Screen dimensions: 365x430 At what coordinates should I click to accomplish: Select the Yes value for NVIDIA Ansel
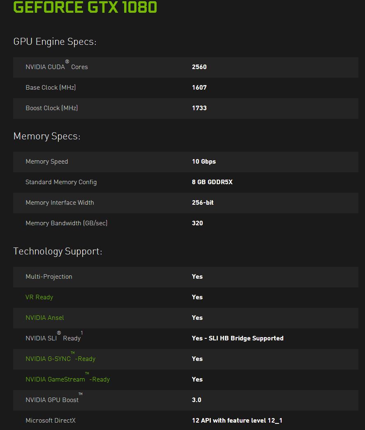click(197, 318)
